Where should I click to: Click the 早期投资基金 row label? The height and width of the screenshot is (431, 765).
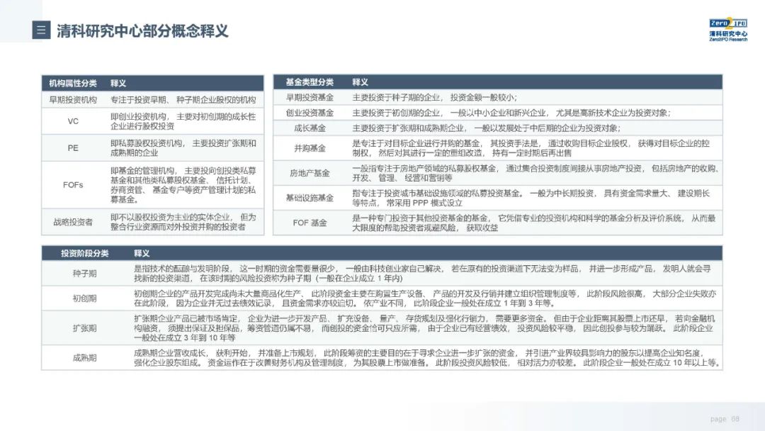tap(310, 98)
